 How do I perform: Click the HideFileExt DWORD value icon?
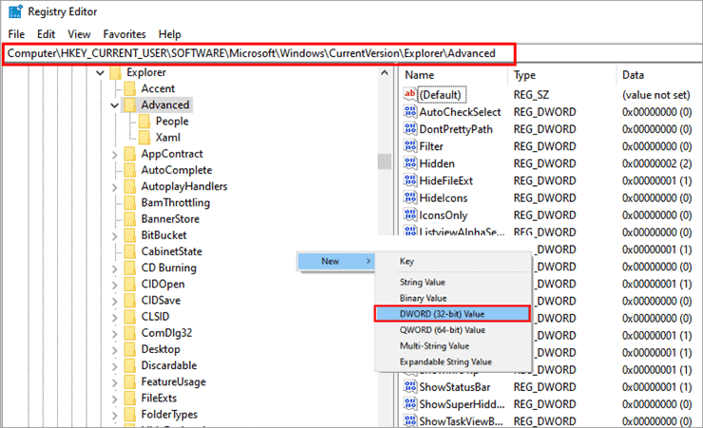[x=409, y=180]
